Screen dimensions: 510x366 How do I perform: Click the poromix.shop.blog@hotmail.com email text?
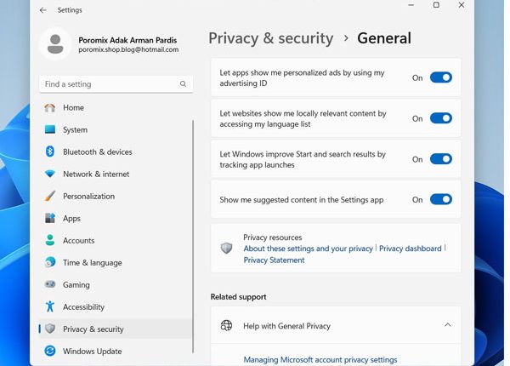(128, 49)
